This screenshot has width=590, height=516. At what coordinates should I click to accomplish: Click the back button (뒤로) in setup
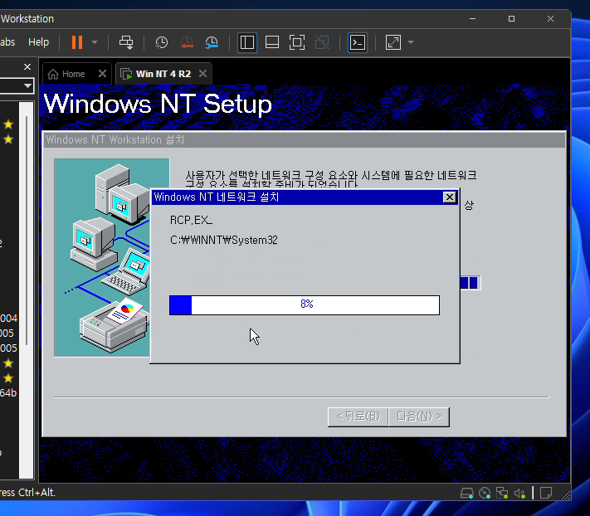click(x=358, y=416)
